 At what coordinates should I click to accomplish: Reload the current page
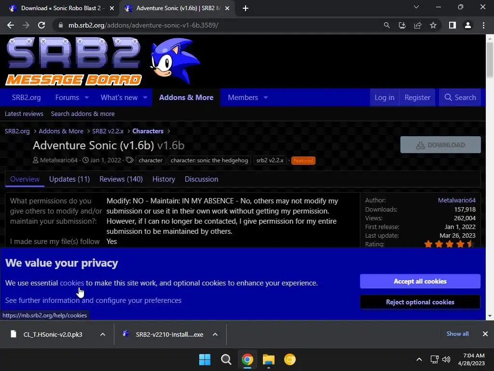click(41, 25)
